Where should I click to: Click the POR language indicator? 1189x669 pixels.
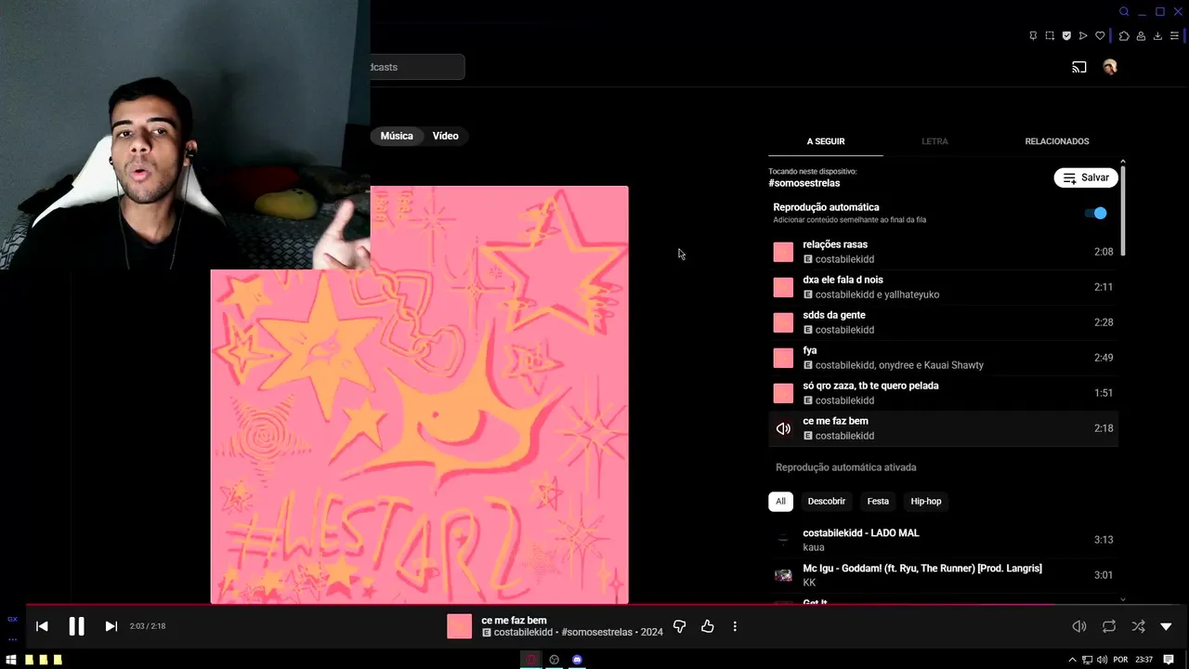point(1120,660)
